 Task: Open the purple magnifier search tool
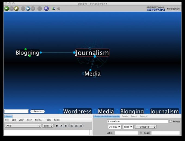click(x=46, y=9)
